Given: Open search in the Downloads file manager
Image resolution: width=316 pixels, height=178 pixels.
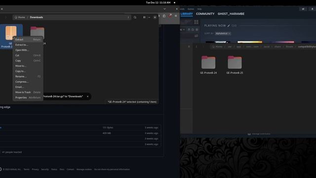Looking at the screenshot, I should point(135,17).
